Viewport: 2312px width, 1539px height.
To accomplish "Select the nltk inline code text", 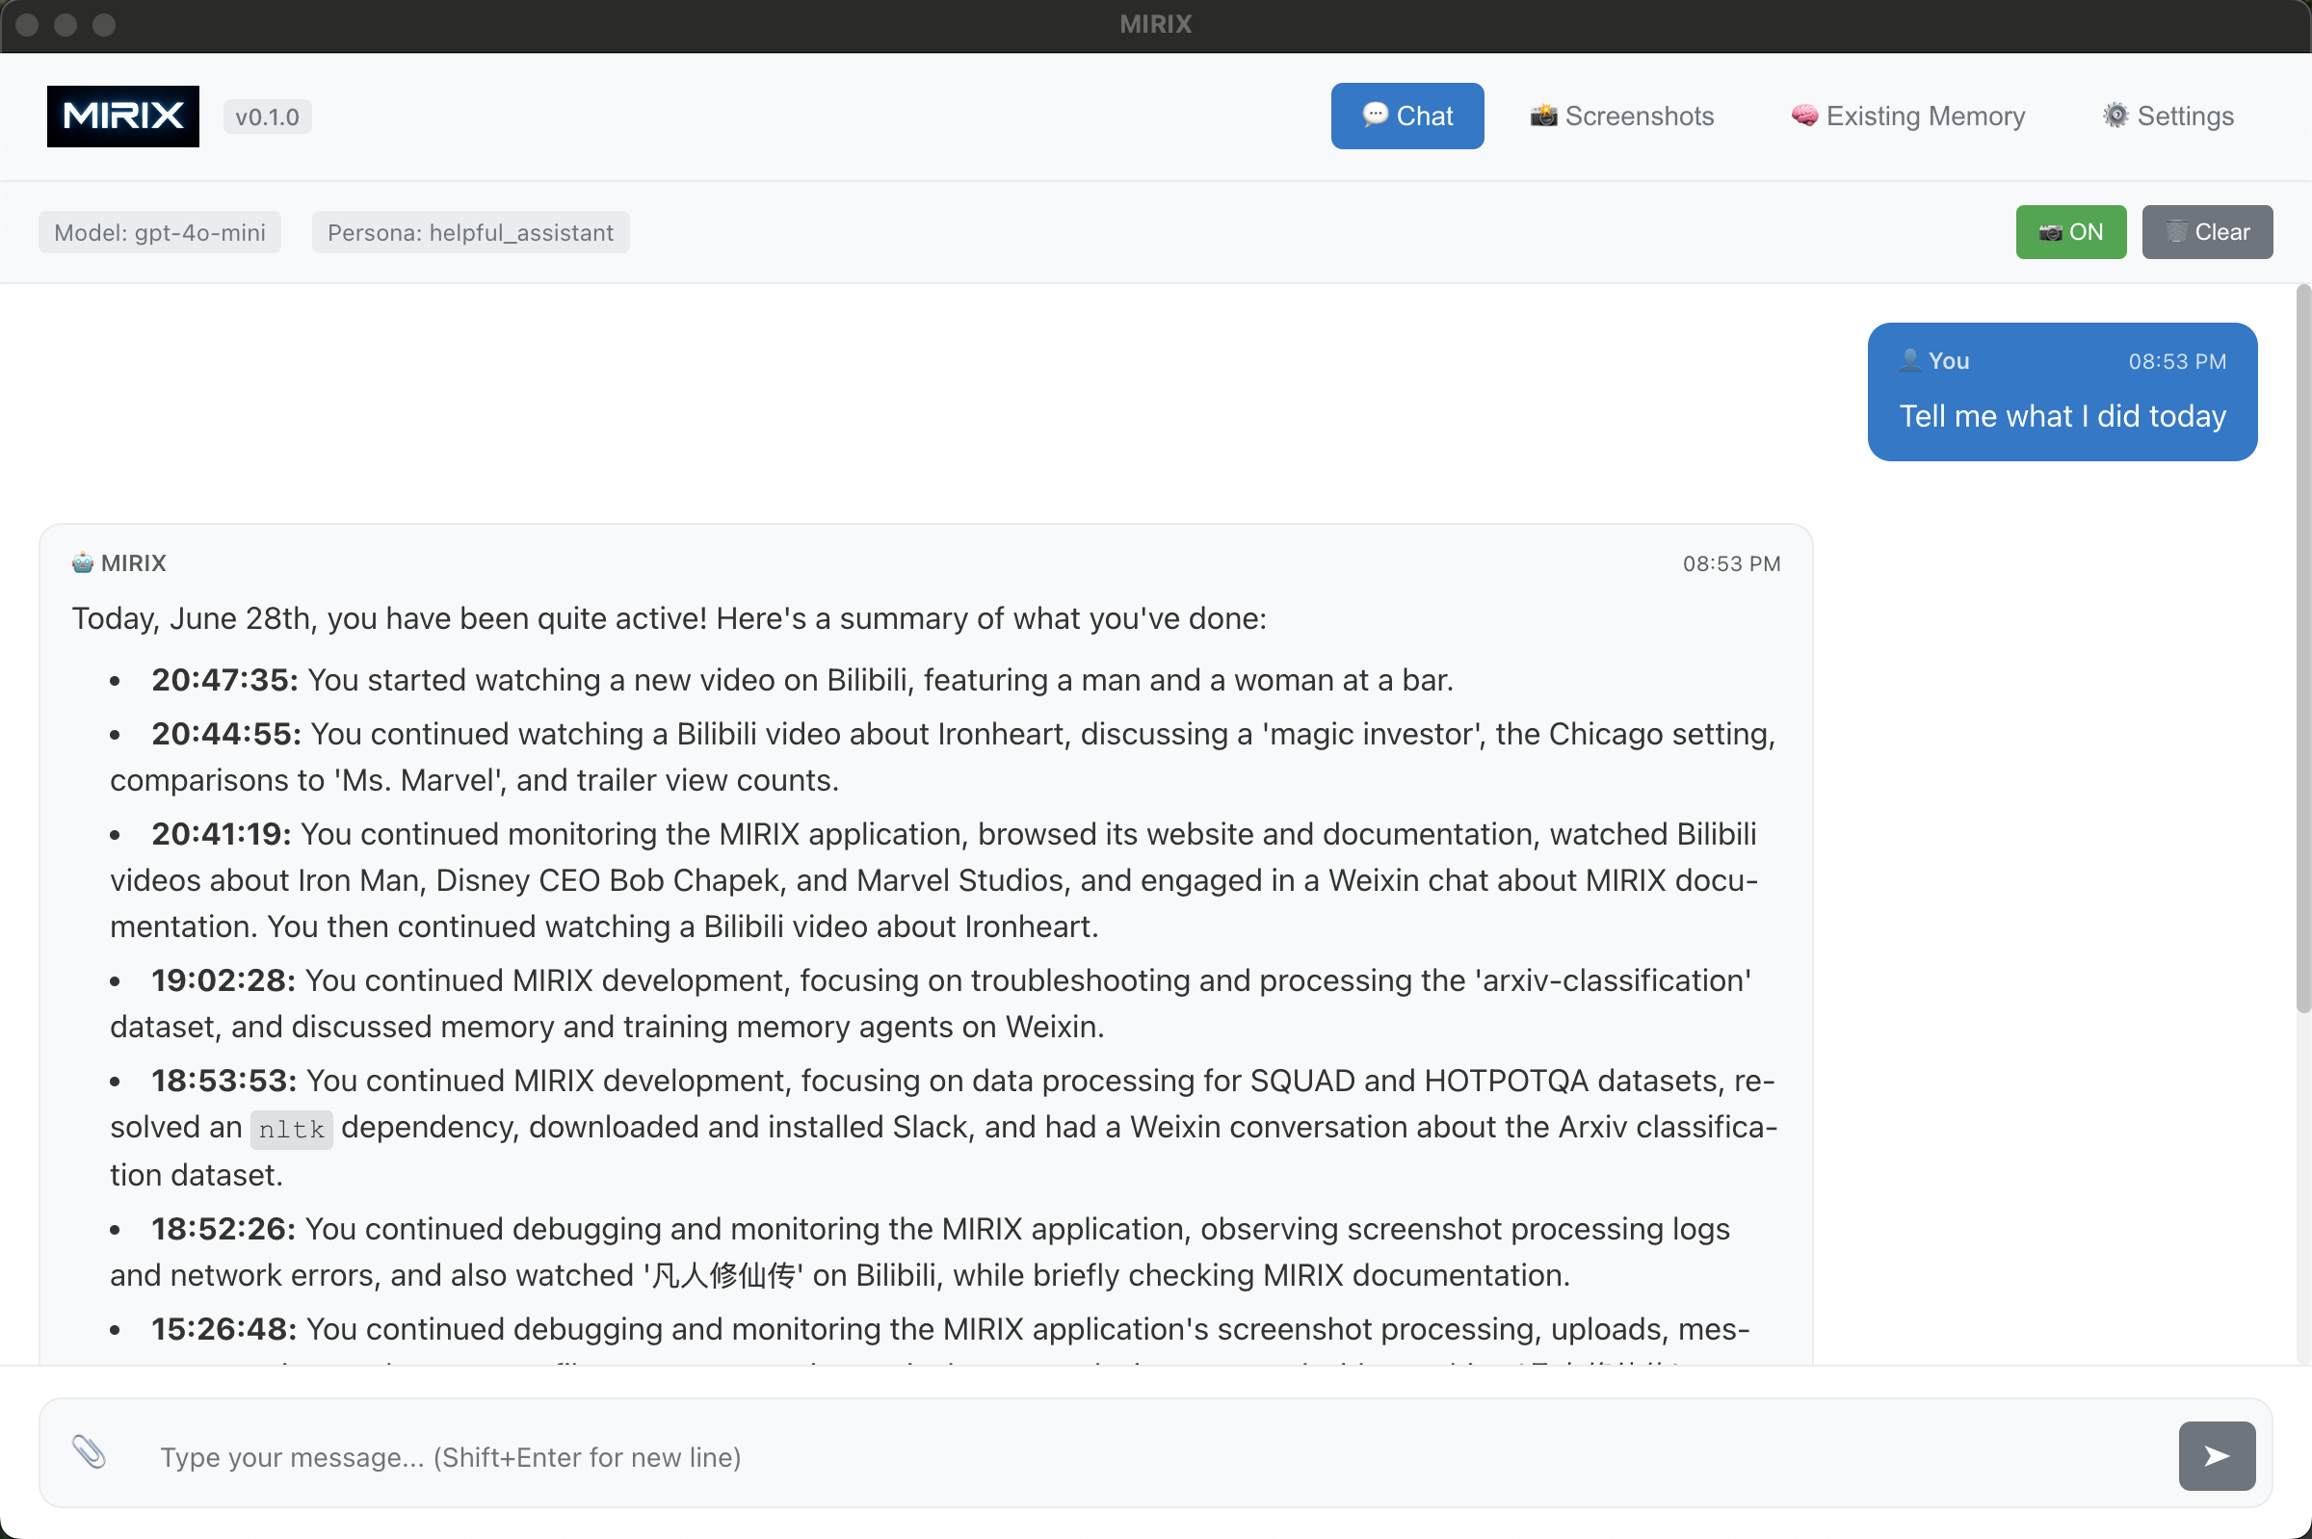I will 289,1128.
